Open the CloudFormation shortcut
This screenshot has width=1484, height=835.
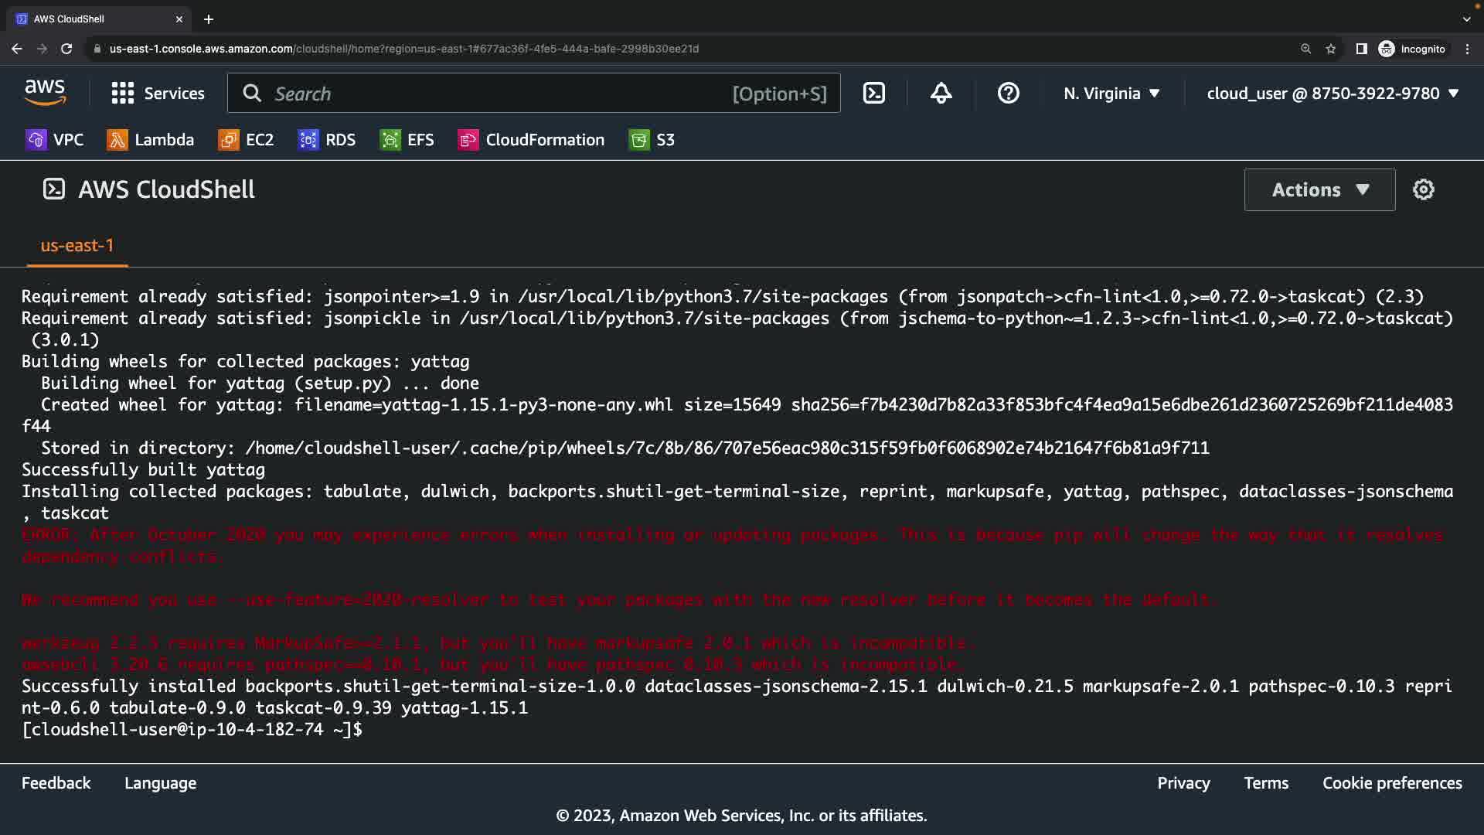[532, 140]
